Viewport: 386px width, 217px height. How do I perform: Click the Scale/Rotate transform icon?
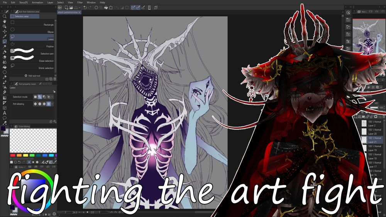tap(111, 8)
